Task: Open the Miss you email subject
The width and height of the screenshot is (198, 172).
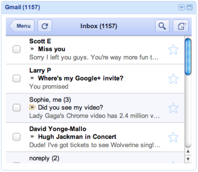Action: point(52,49)
